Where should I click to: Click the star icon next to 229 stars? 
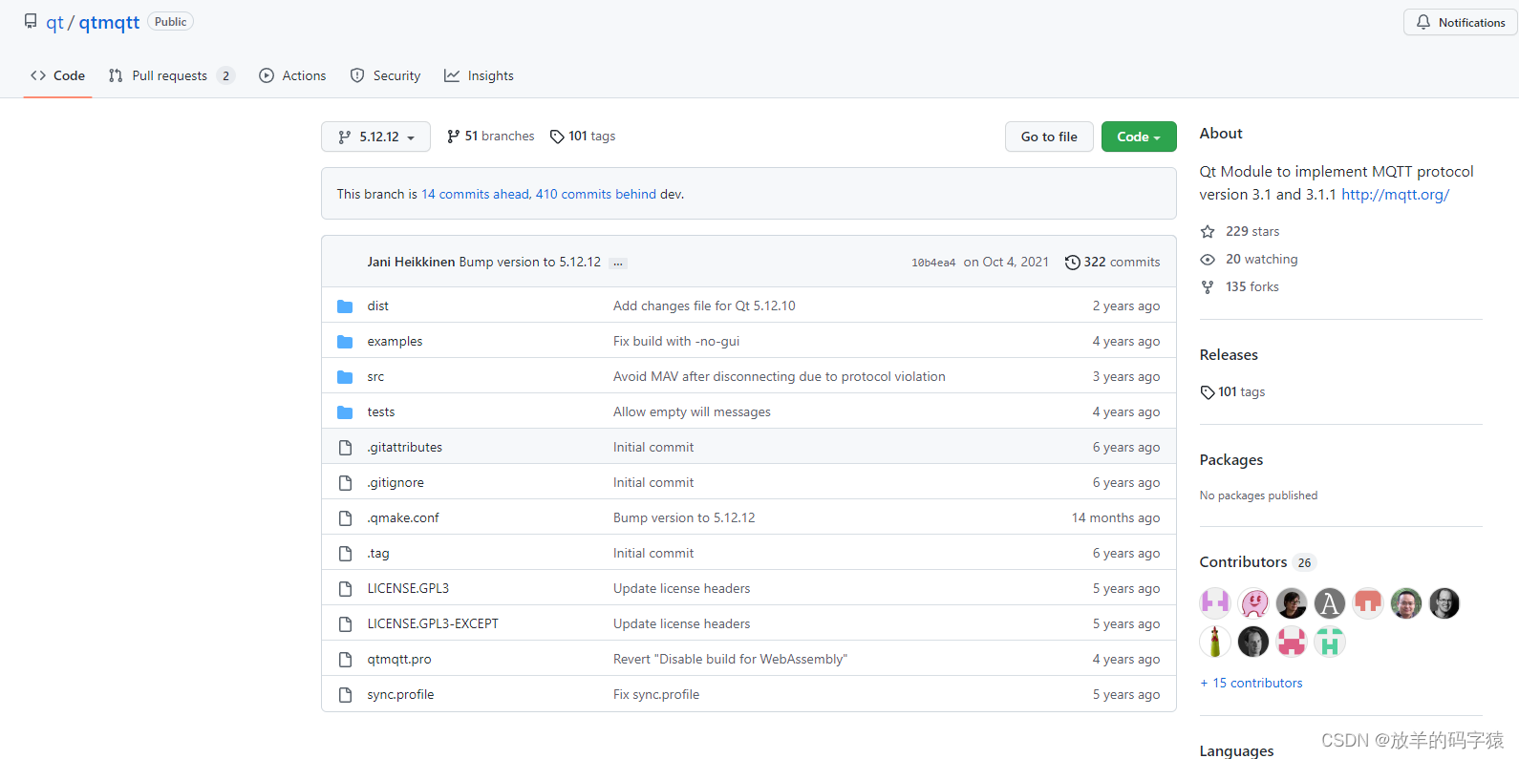click(x=1208, y=232)
